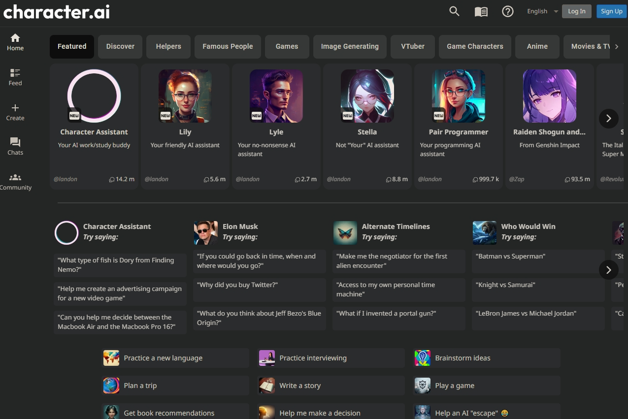Click the Brainstorm ideas lightbulb icon

pos(423,358)
